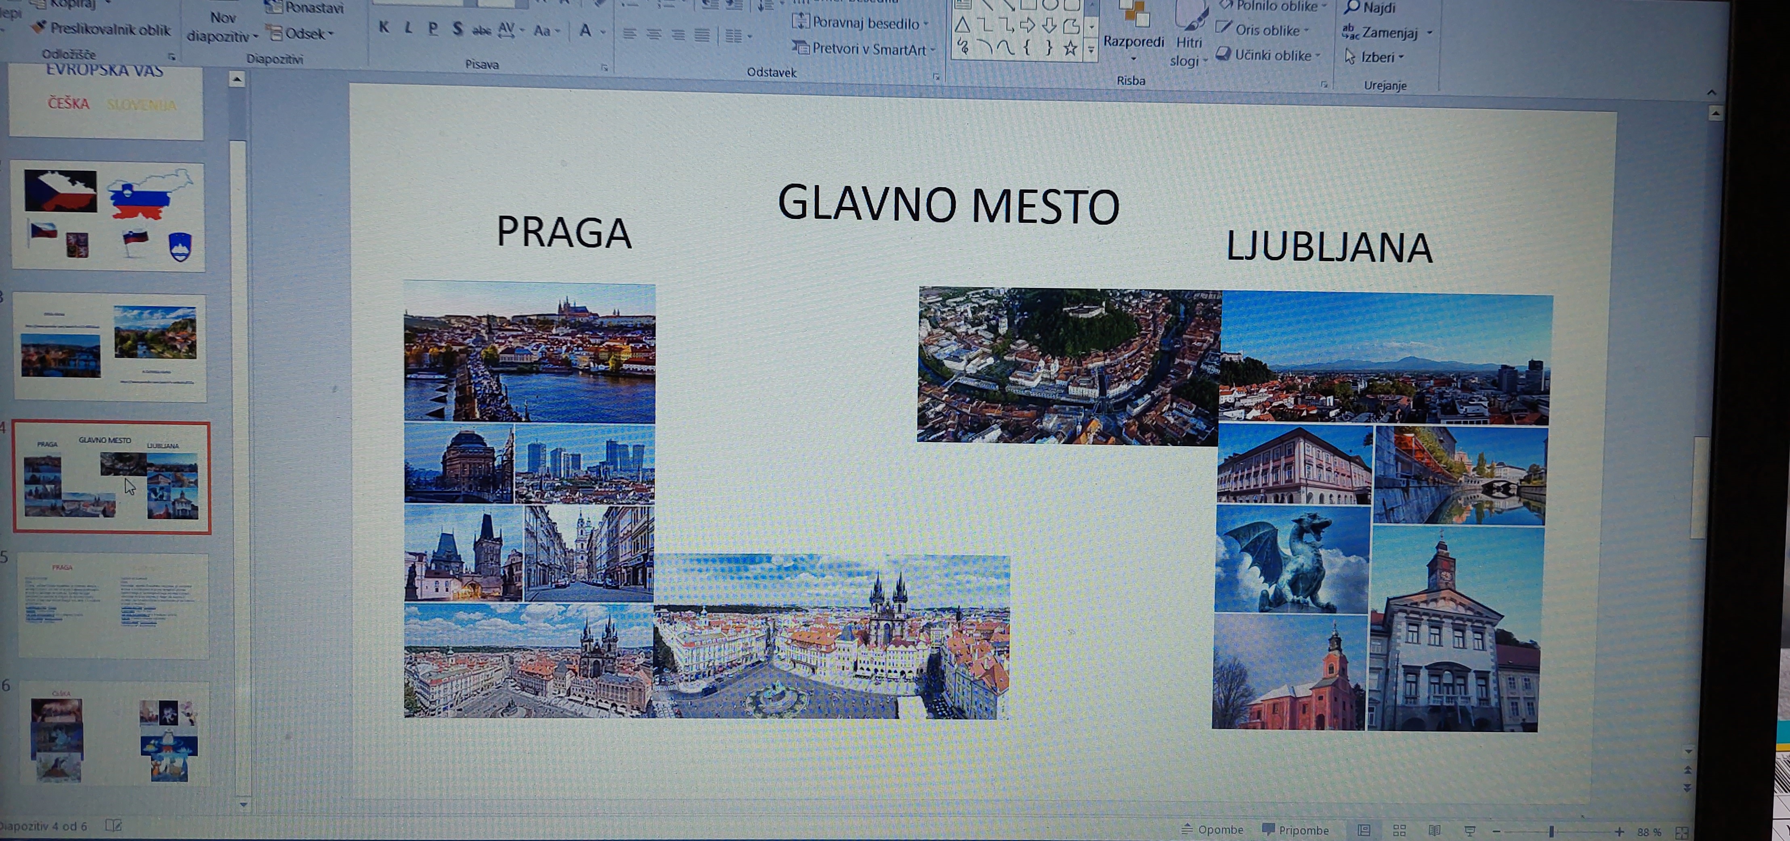Toggle underline with the P button
Image resolution: width=1790 pixels, height=841 pixels.
pyautogui.click(x=433, y=29)
